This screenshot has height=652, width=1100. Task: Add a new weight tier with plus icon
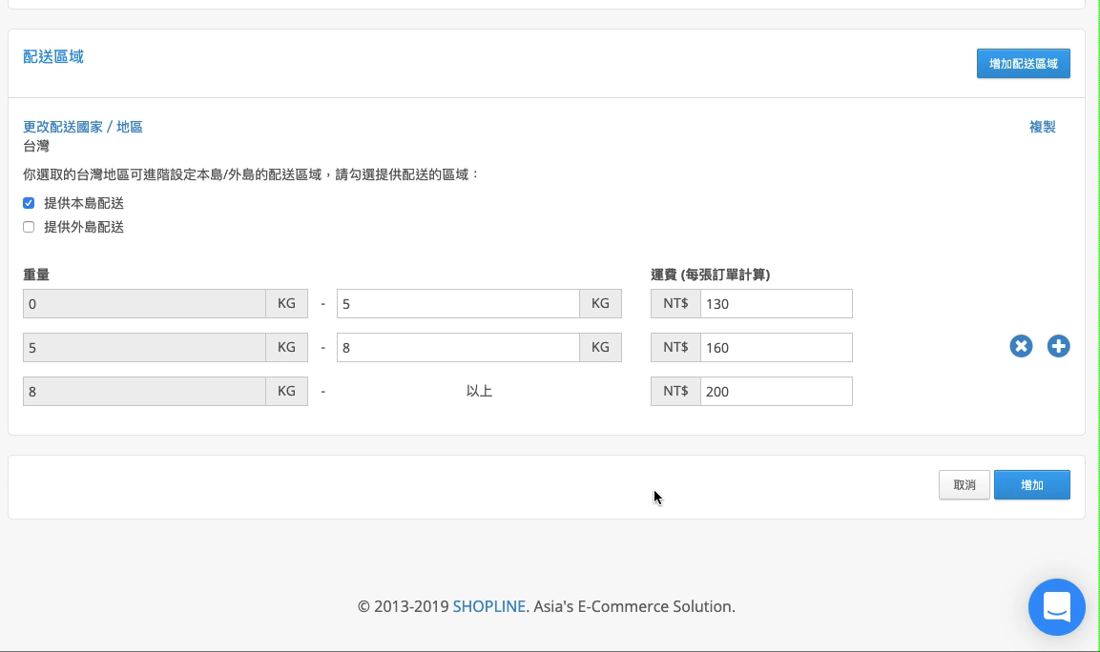(x=1058, y=346)
